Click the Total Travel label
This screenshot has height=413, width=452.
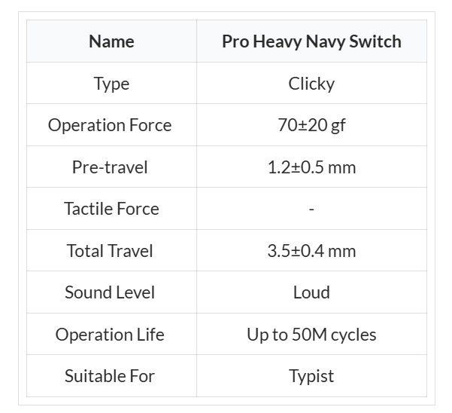coord(110,250)
